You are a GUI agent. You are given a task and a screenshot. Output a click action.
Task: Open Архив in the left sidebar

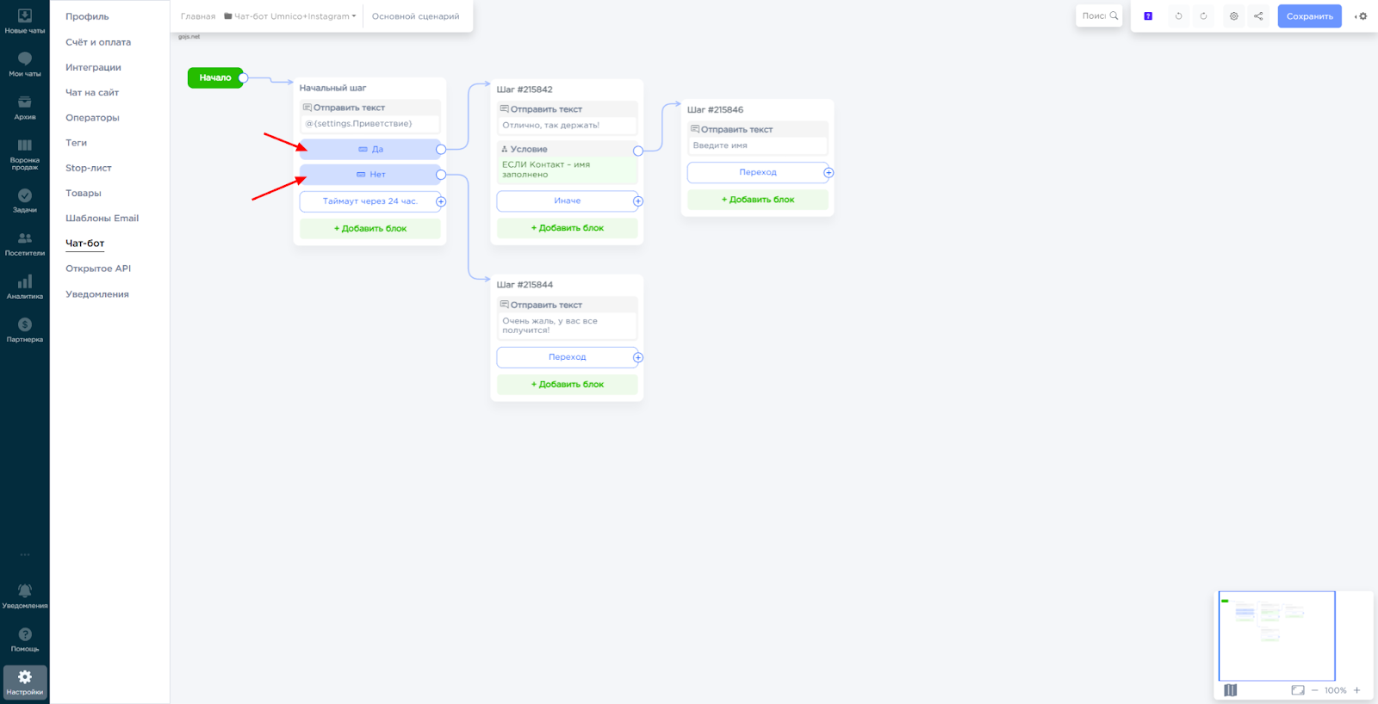pyautogui.click(x=25, y=108)
